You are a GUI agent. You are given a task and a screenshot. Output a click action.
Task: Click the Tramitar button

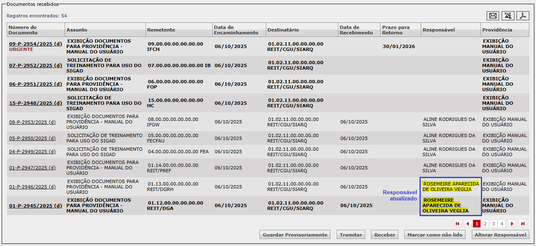point(351,235)
